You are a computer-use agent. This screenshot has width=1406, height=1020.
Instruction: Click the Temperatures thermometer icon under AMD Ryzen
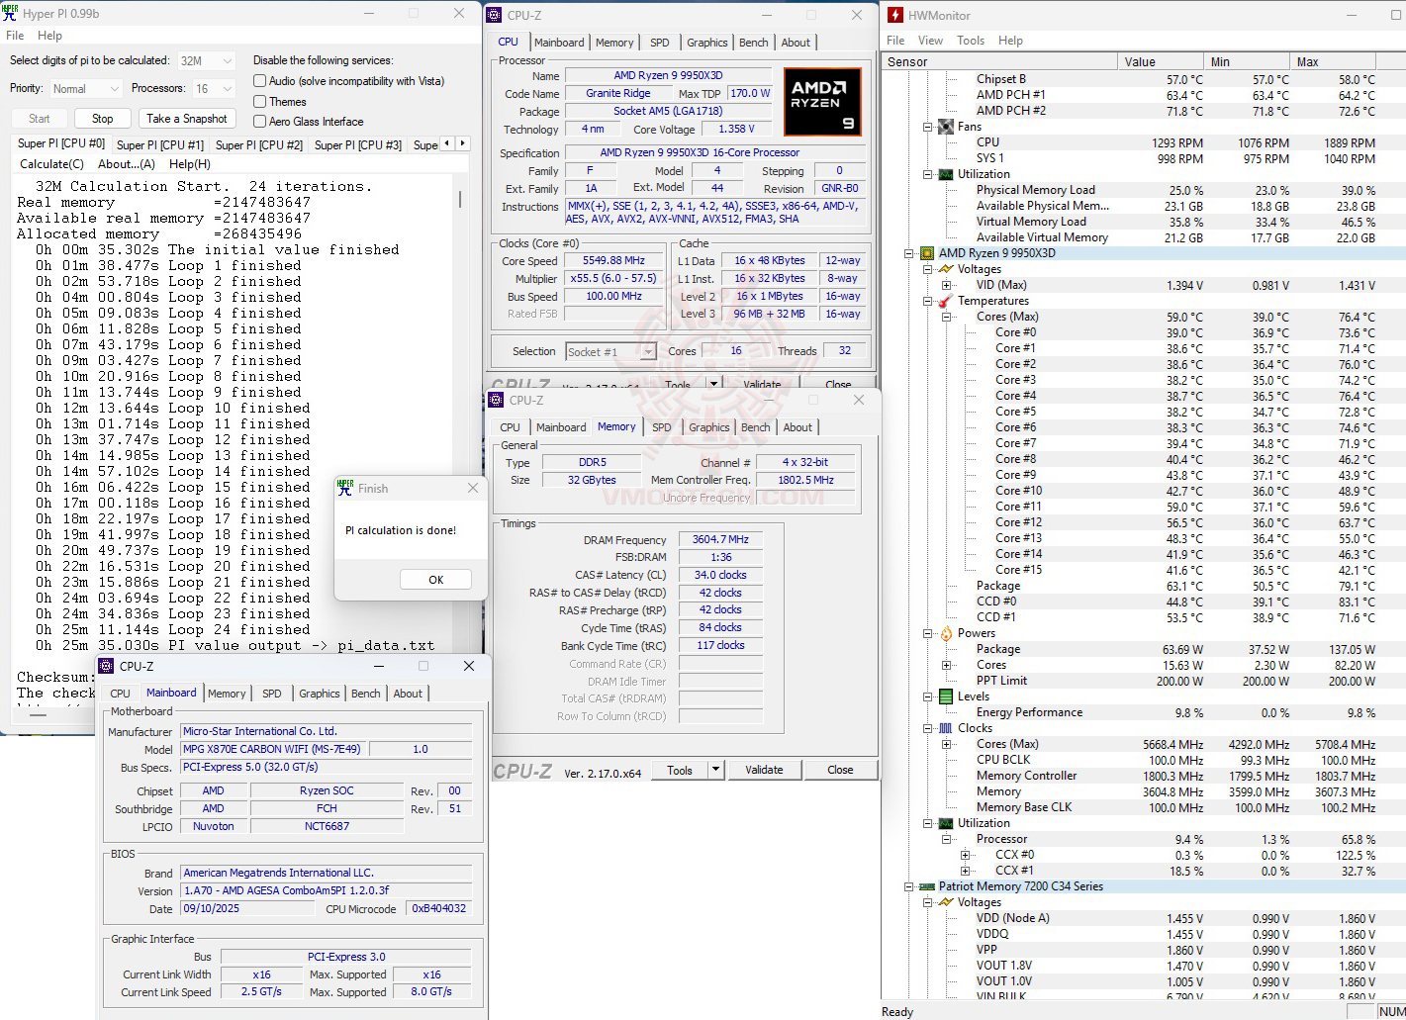pyautogui.click(x=945, y=301)
